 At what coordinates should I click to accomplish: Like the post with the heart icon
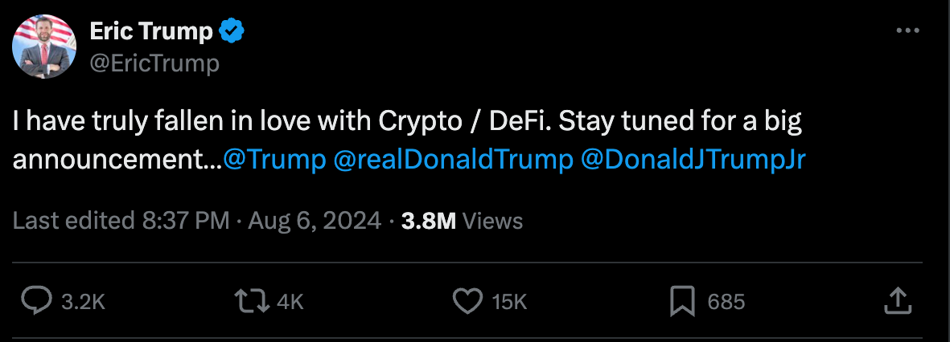467,301
